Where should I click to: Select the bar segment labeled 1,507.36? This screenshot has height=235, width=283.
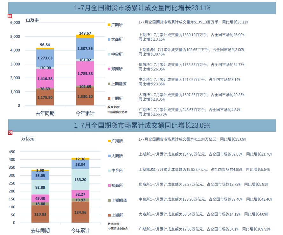click(85, 49)
